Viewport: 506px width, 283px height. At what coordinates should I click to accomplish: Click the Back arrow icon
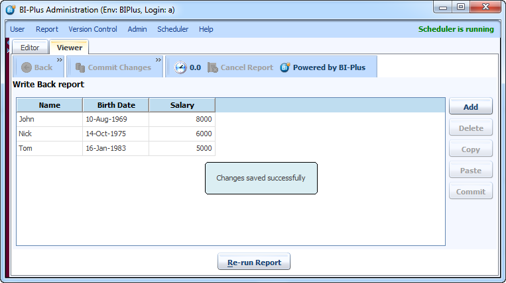coord(27,67)
